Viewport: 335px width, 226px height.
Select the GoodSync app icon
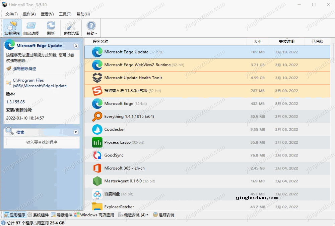point(97,155)
